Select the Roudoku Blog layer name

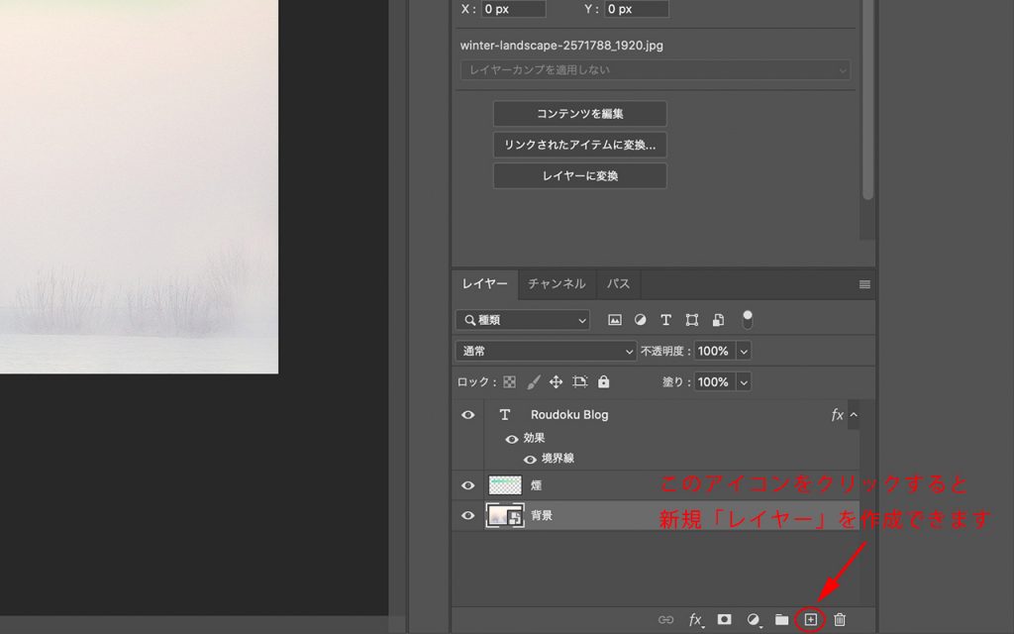(569, 415)
